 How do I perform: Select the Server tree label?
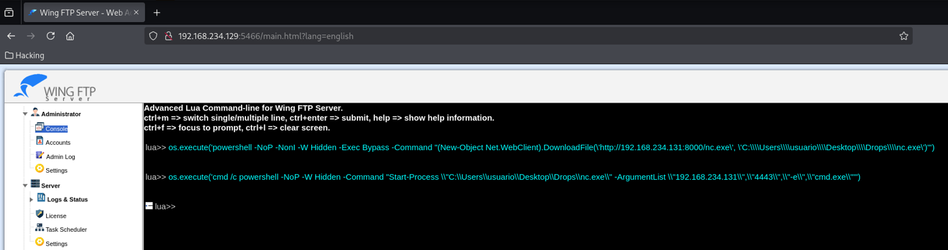[x=51, y=186]
